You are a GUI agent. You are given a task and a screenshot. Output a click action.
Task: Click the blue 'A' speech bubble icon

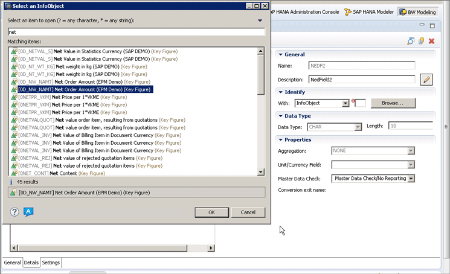(x=28, y=212)
